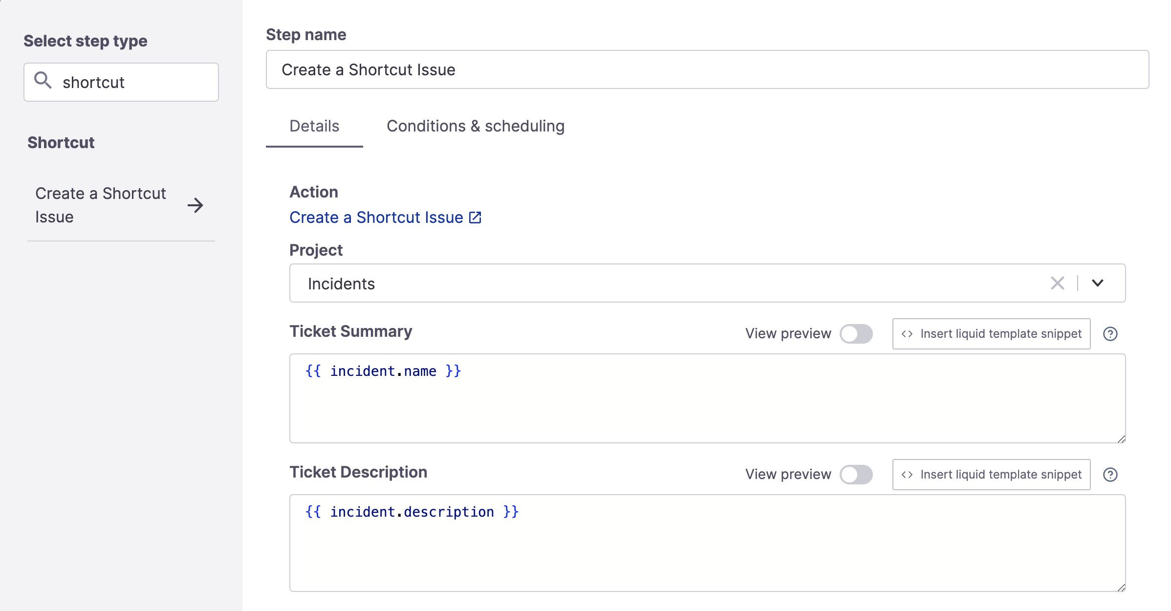
Task: Enable the Conditions & scheduling tab toggle
Action: [x=476, y=126]
